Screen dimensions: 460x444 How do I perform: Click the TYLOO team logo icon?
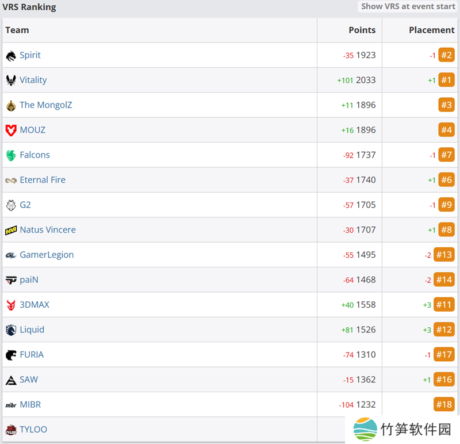pos(11,430)
